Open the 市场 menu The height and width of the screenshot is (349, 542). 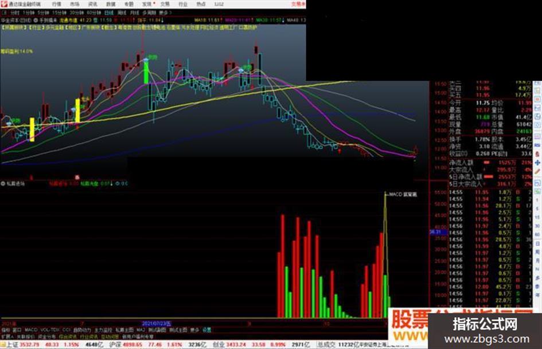75,4
